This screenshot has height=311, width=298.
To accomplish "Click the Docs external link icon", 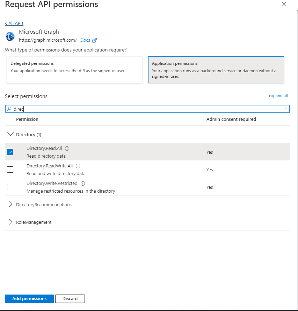I will coord(94,40).
